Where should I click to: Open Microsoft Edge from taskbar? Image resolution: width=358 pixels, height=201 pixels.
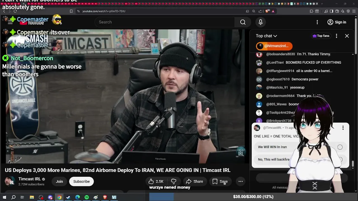tap(77, 197)
